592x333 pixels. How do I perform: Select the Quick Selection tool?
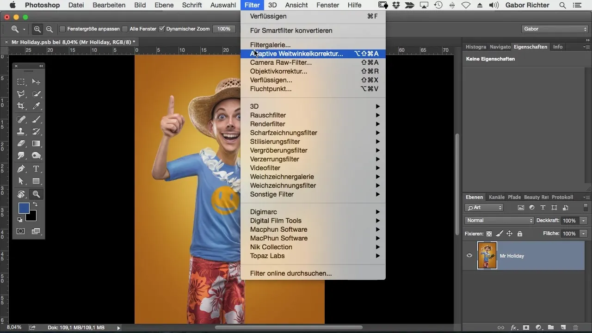tap(36, 94)
